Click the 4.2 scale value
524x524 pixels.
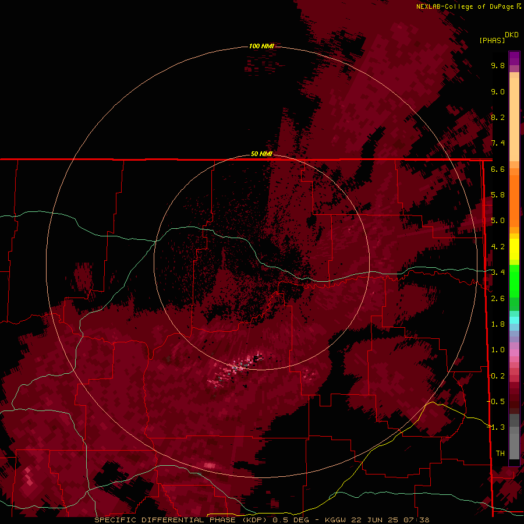tap(498, 247)
